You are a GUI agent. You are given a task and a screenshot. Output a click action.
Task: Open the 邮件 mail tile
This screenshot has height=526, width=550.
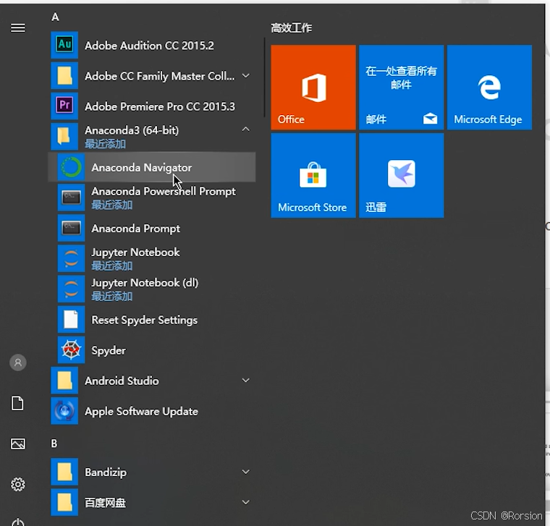(x=401, y=88)
